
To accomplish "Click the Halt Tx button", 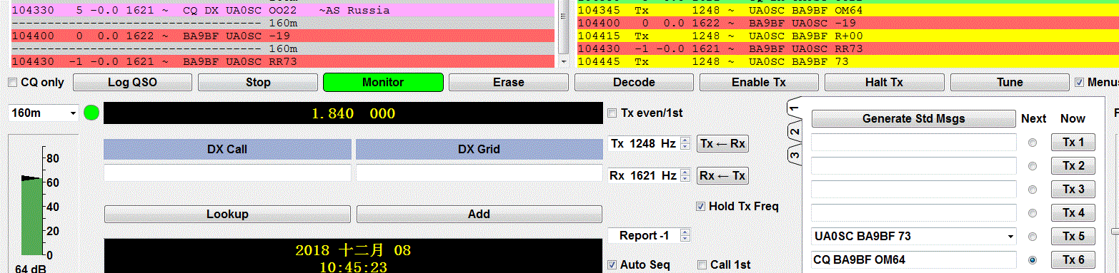I will click(884, 82).
